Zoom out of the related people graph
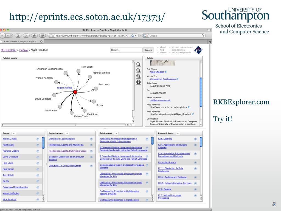Screen dimensions: 281x211 [x=138, y=70]
